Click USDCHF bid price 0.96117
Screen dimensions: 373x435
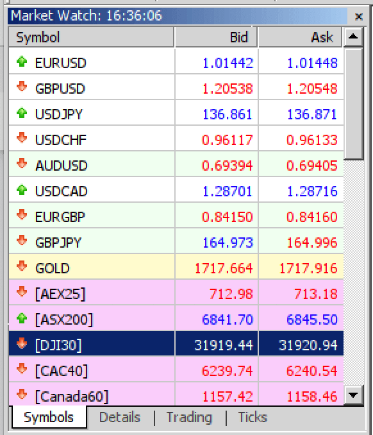(228, 140)
